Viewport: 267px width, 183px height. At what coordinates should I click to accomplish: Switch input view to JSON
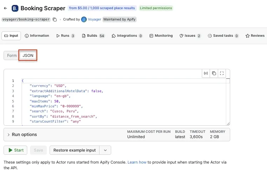28,55
